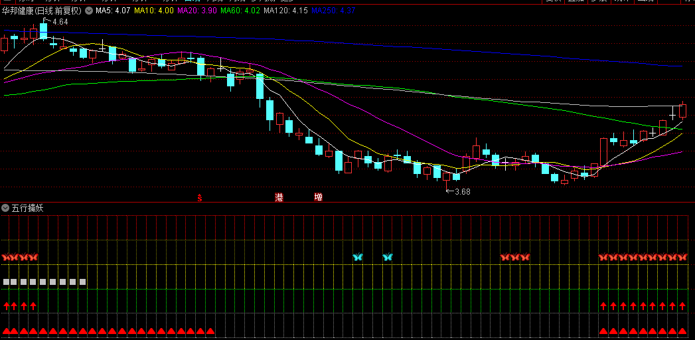Screen dimensions: 695x340
Task: Open the 港 event marker
Action: pos(279,198)
